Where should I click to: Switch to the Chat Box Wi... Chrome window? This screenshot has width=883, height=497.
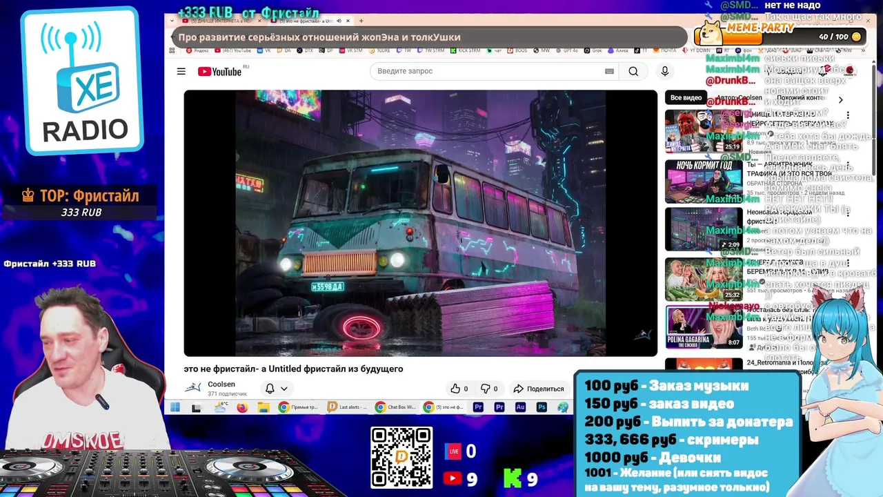coord(395,407)
